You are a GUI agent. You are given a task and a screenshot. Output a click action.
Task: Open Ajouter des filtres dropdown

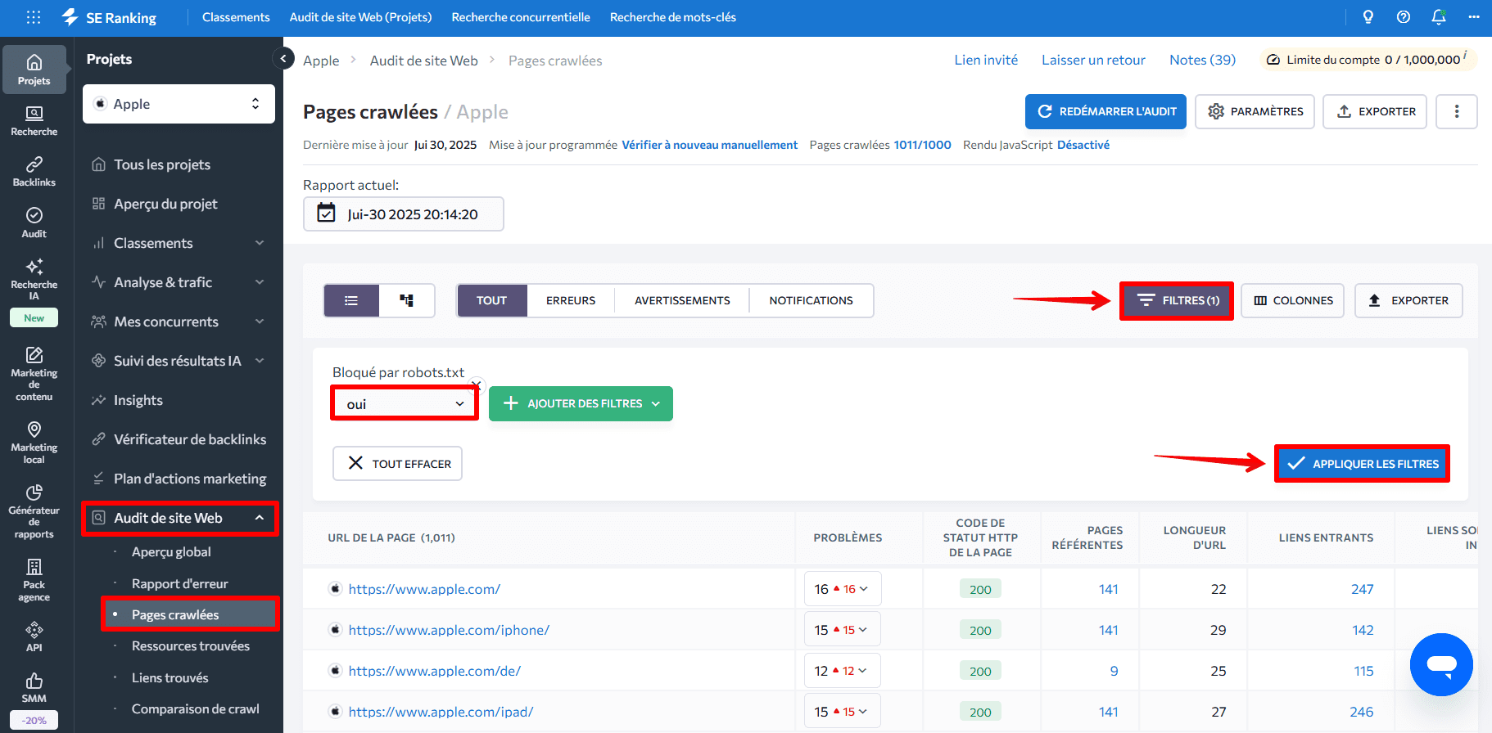(x=581, y=403)
